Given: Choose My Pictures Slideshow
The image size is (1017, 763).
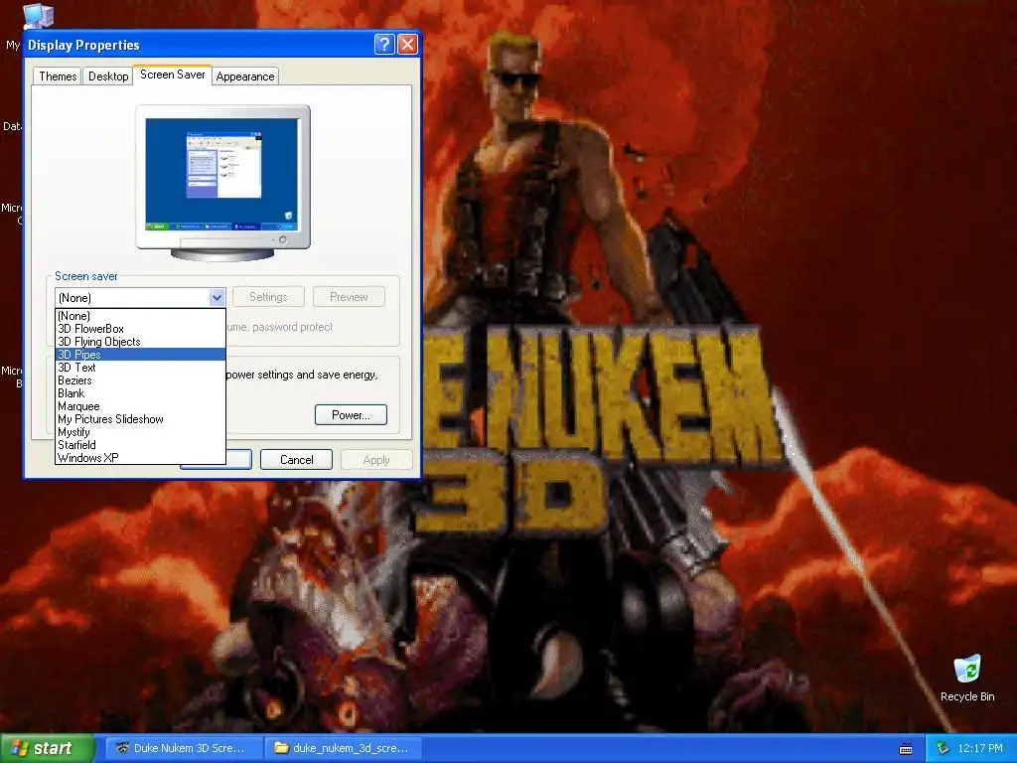Looking at the screenshot, I should coord(140,419).
